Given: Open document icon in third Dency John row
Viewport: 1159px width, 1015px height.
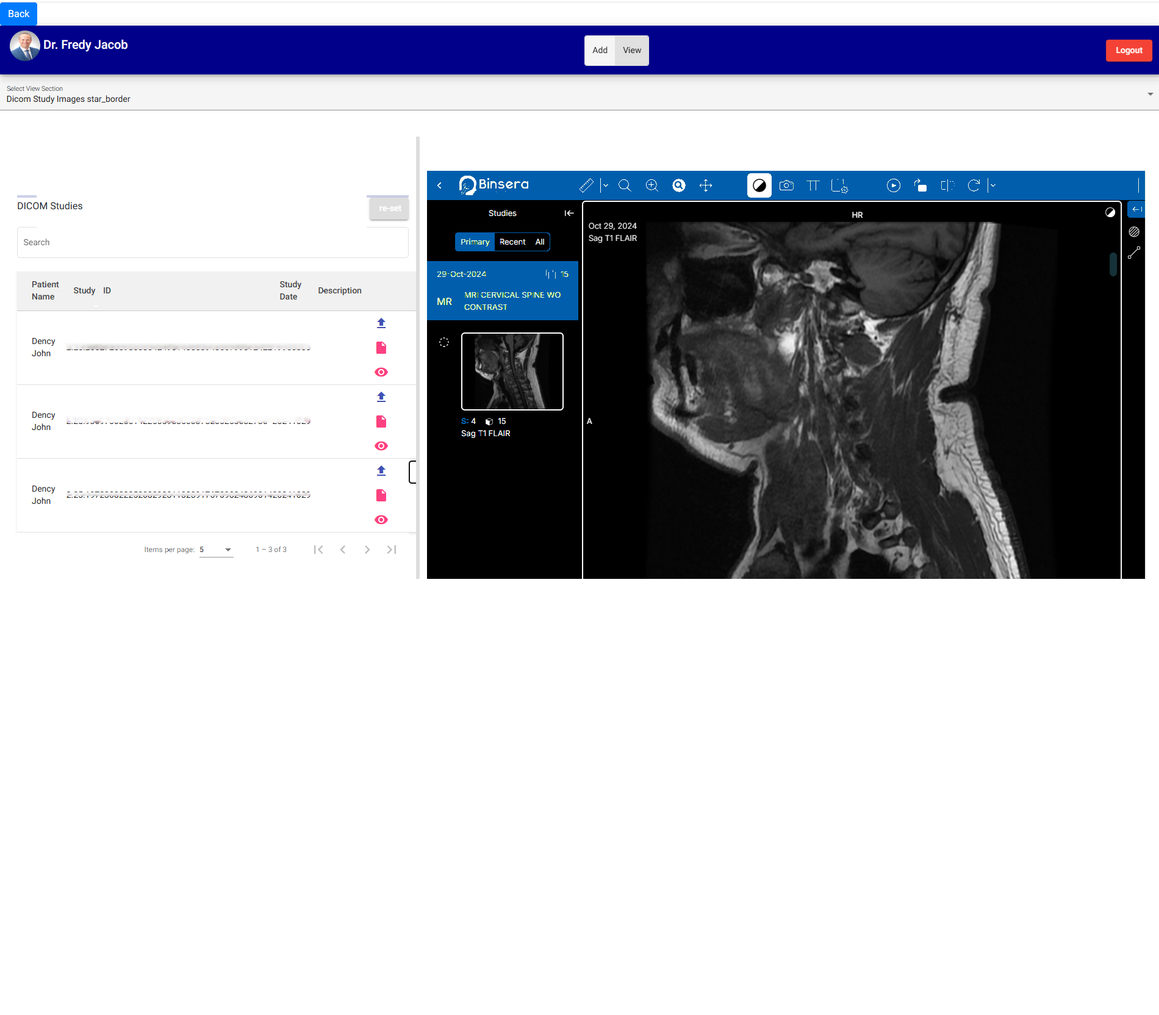Looking at the screenshot, I should pos(381,495).
